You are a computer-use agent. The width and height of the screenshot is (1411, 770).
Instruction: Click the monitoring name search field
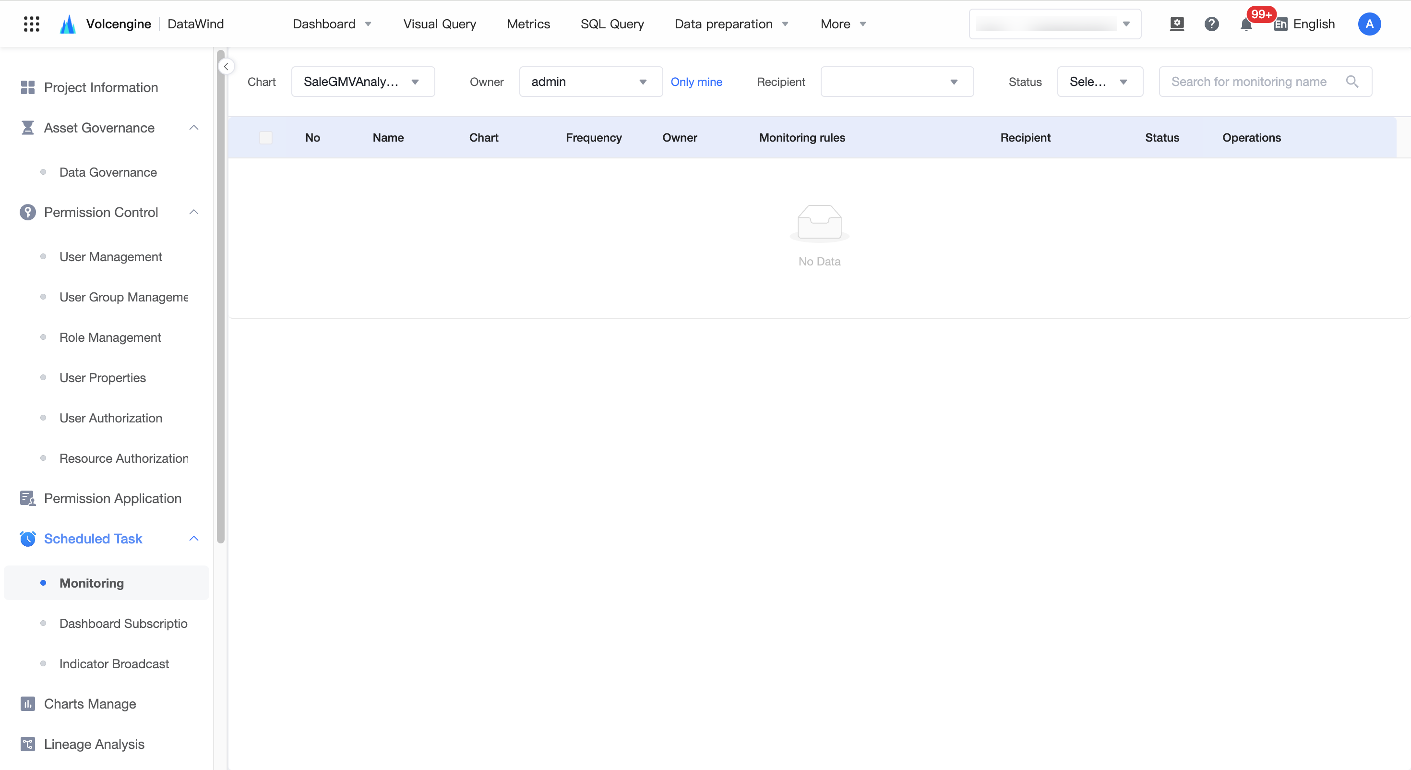[1265, 82]
